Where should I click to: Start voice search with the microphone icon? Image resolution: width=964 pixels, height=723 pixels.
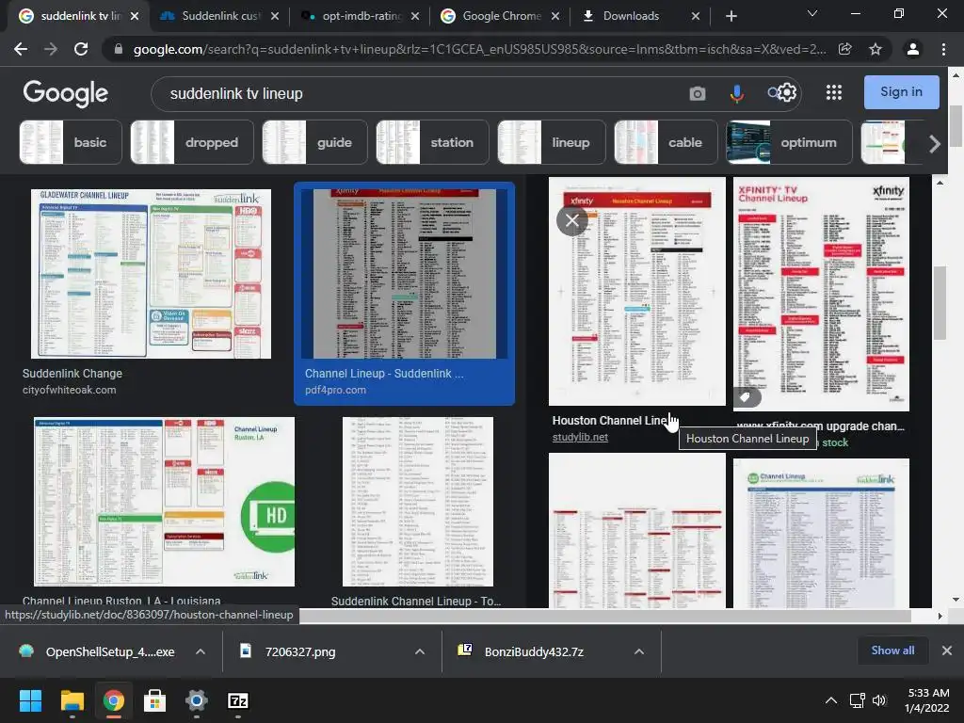736,93
